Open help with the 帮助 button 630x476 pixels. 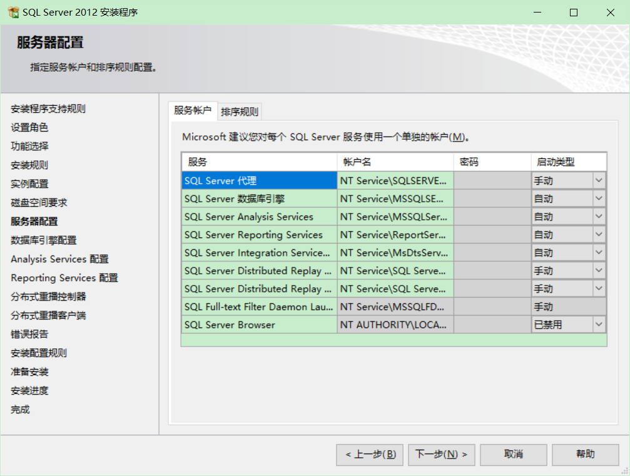[x=586, y=455]
